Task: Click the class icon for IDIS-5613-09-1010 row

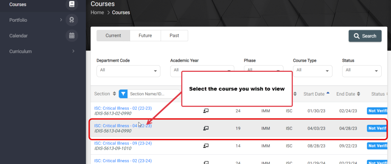Action: (206, 146)
